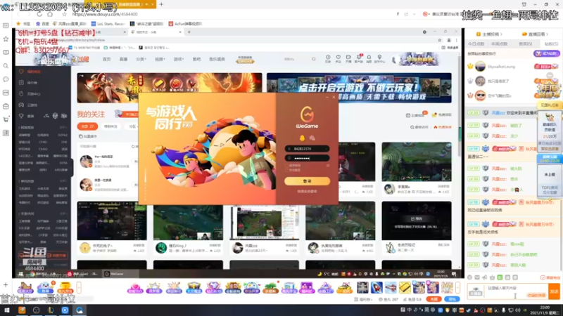The width and height of the screenshot is (563, 316).
Task: Toggle the 批量操作 batch operation option
Action: 88,136
